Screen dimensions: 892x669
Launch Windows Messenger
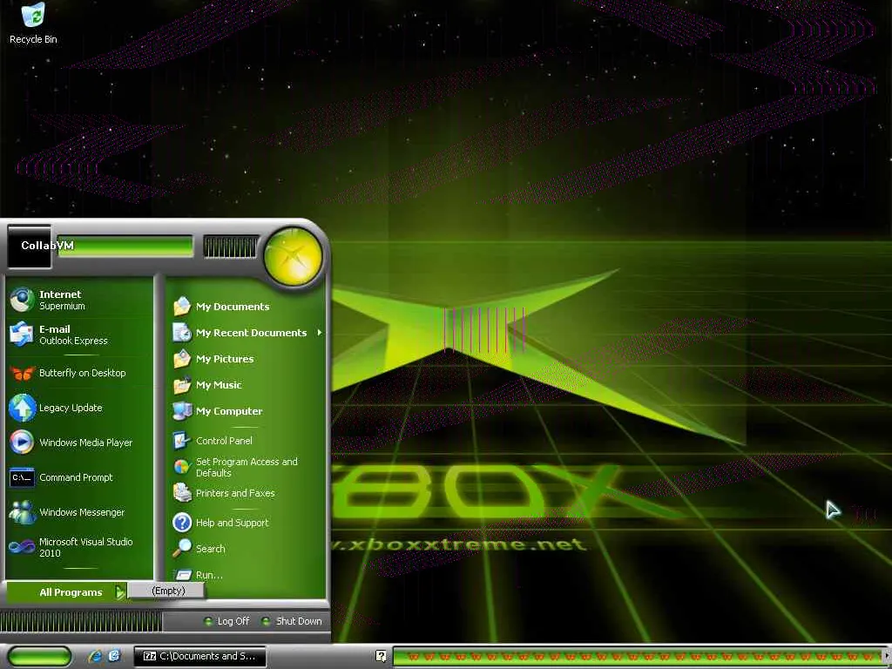pyautogui.click(x=79, y=512)
